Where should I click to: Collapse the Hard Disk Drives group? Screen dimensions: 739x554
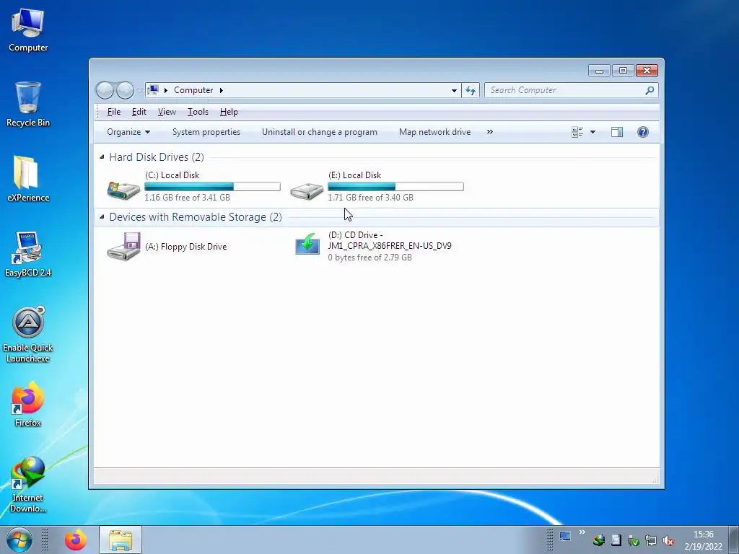[102, 157]
